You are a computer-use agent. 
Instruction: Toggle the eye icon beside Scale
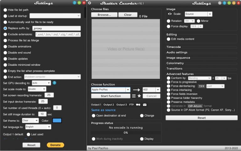pyautogui.click(x=169, y=14)
